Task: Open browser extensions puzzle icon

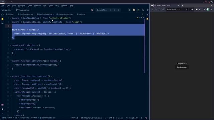Action: (197, 10)
